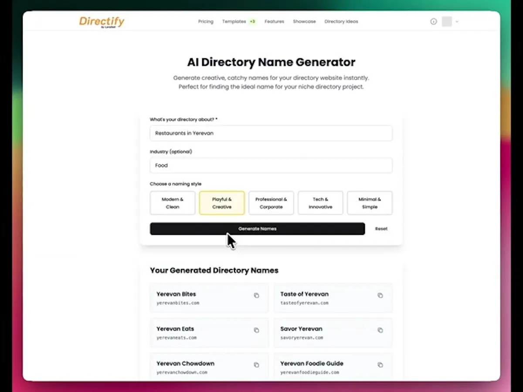Select the Yerevan Eats card title
The image size is (523, 392).
click(175, 329)
